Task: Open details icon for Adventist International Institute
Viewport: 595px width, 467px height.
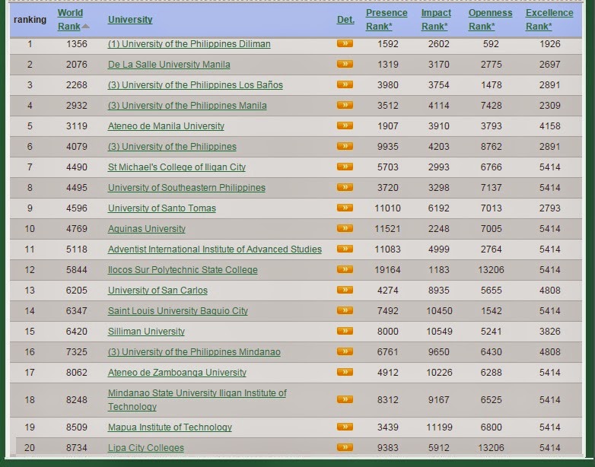Action: coord(345,249)
